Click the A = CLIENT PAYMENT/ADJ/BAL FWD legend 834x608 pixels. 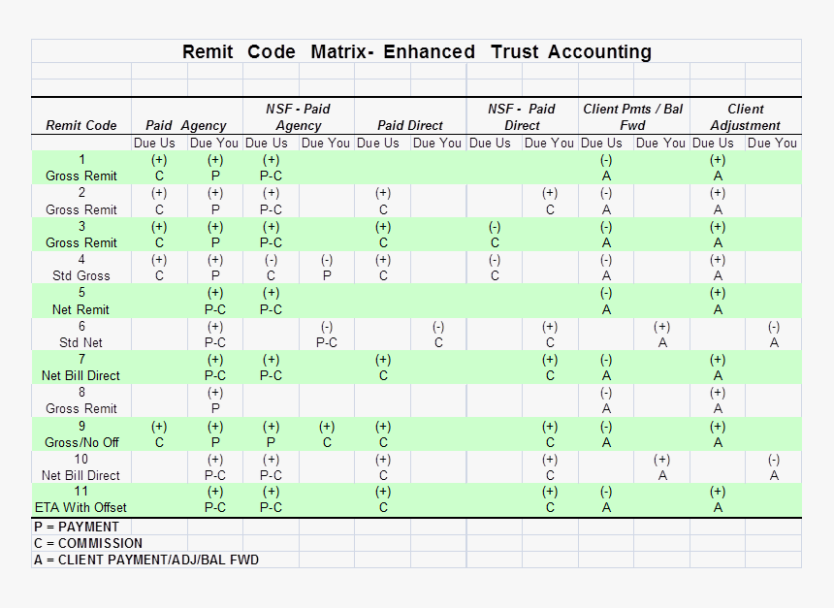tap(145, 560)
